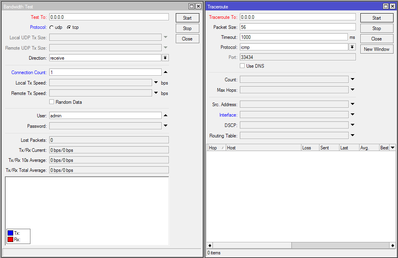This screenshot has width=398, height=258.
Task: Sort by the Hop column header
Action: point(216,147)
